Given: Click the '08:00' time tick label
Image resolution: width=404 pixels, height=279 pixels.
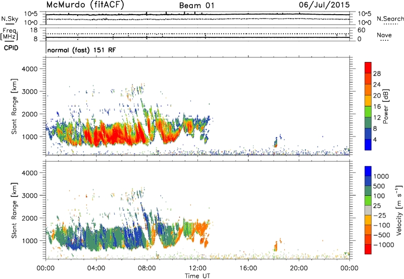Looking at the screenshot, I should point(147,268).
